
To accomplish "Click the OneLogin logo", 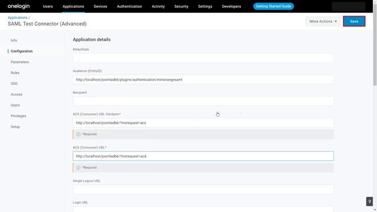I will pos(18,6).
